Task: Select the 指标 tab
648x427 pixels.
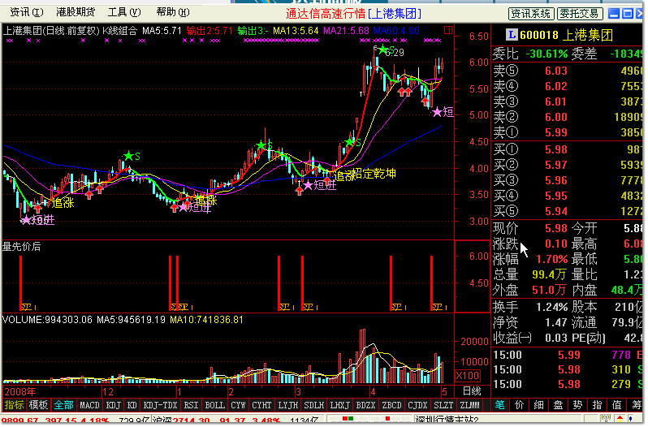Action: 14,405
